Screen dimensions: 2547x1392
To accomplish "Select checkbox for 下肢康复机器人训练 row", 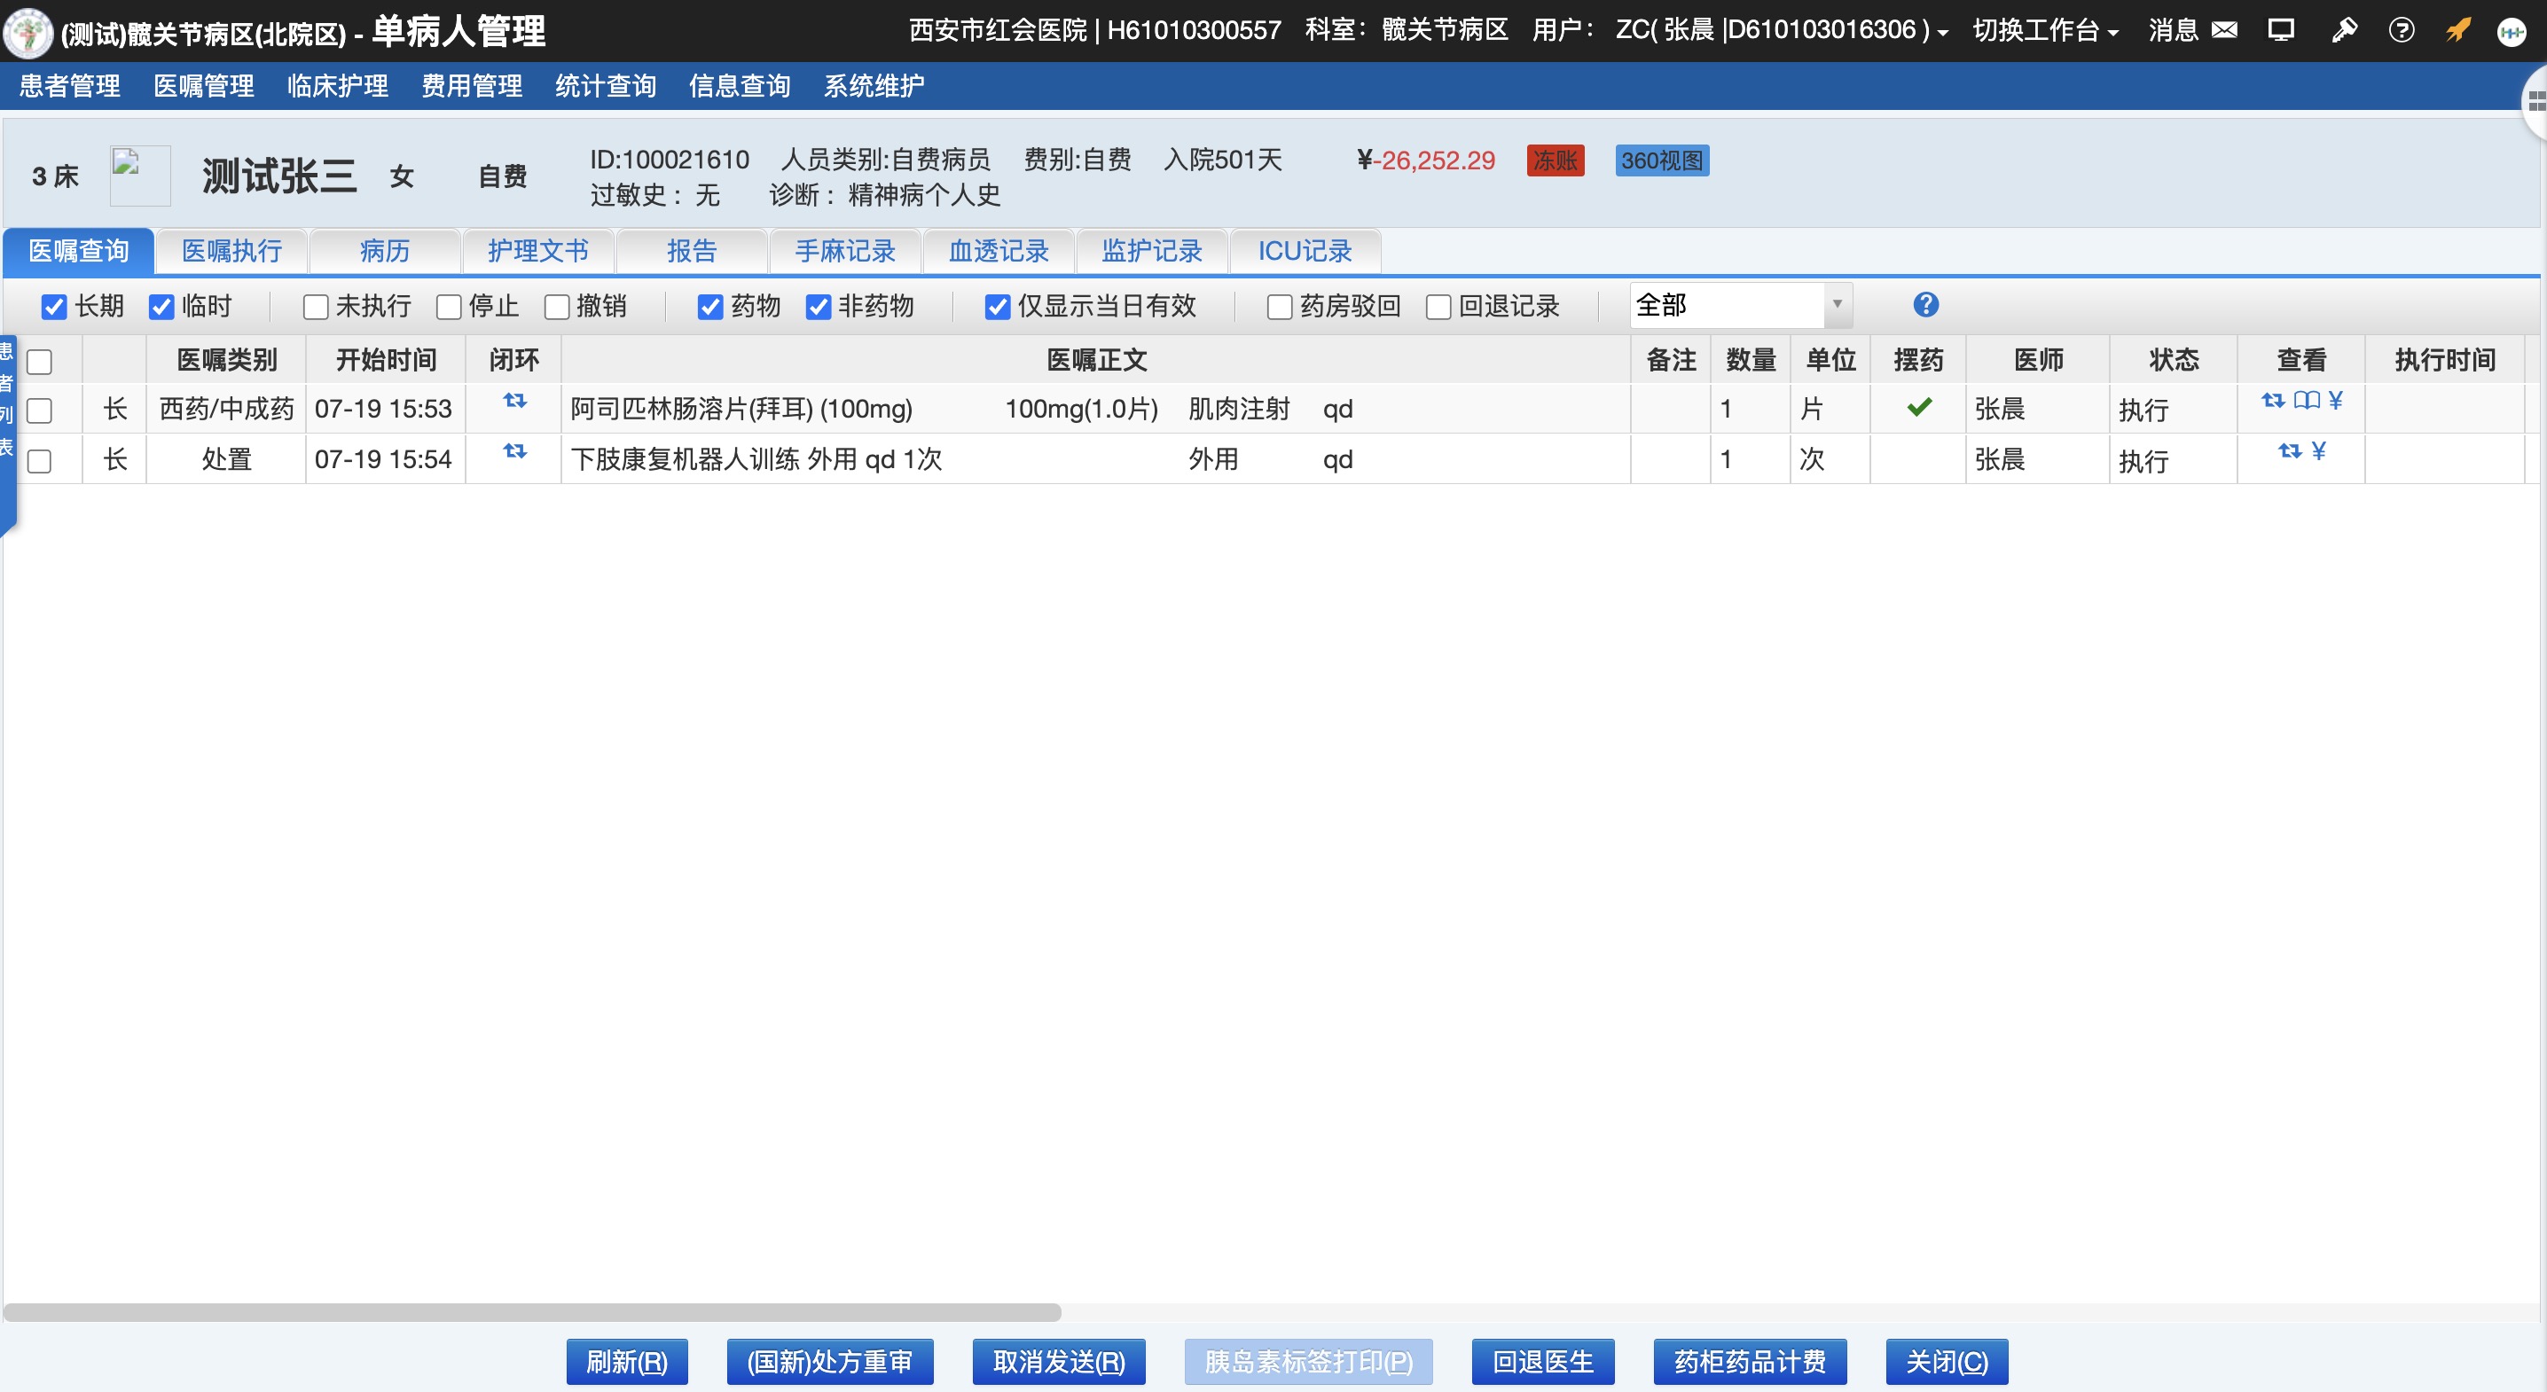I will pos(40,461).
